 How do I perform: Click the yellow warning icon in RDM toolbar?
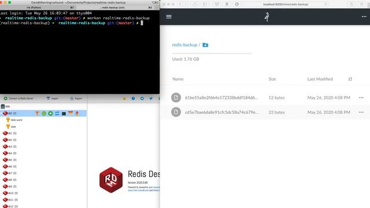click(124, 98)
